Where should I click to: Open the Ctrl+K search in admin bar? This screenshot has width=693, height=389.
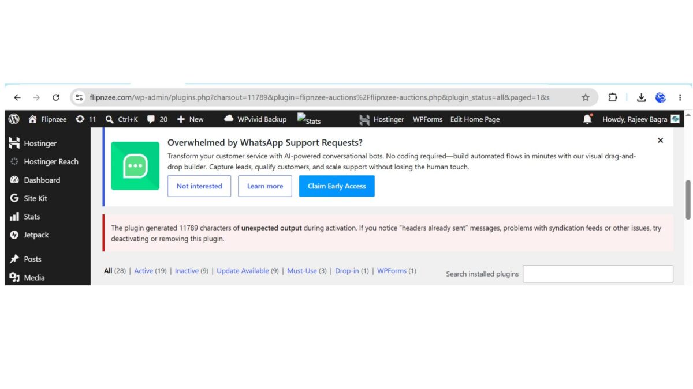tap(122, 119)
